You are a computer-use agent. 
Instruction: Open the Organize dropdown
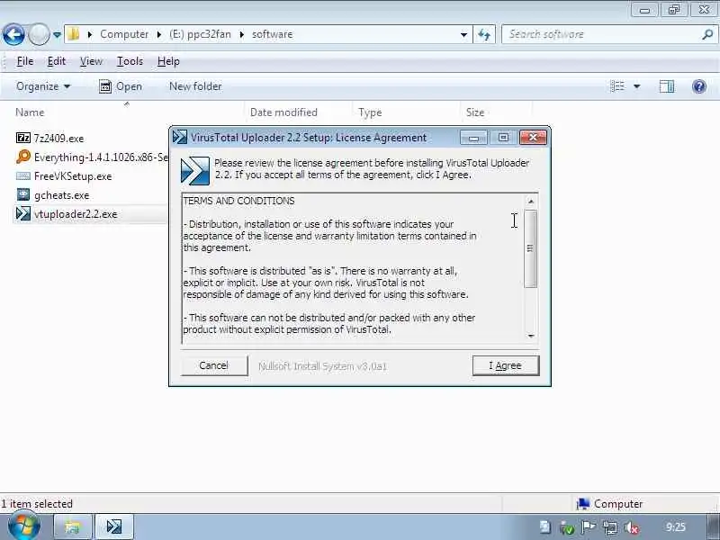pyautogui.click(x=43, y=86)
